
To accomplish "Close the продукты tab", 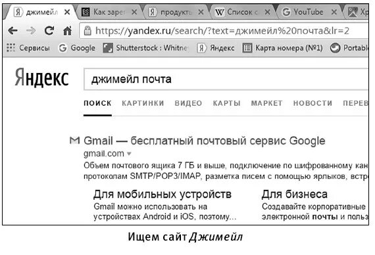I will click(201, 12).
